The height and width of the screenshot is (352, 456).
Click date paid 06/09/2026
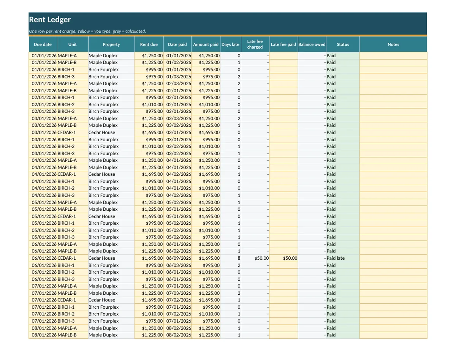tap(177, 258)
